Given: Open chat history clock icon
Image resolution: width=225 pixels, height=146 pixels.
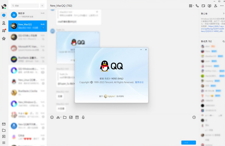Looking at the screenshot, I should [x=194, y=117].
